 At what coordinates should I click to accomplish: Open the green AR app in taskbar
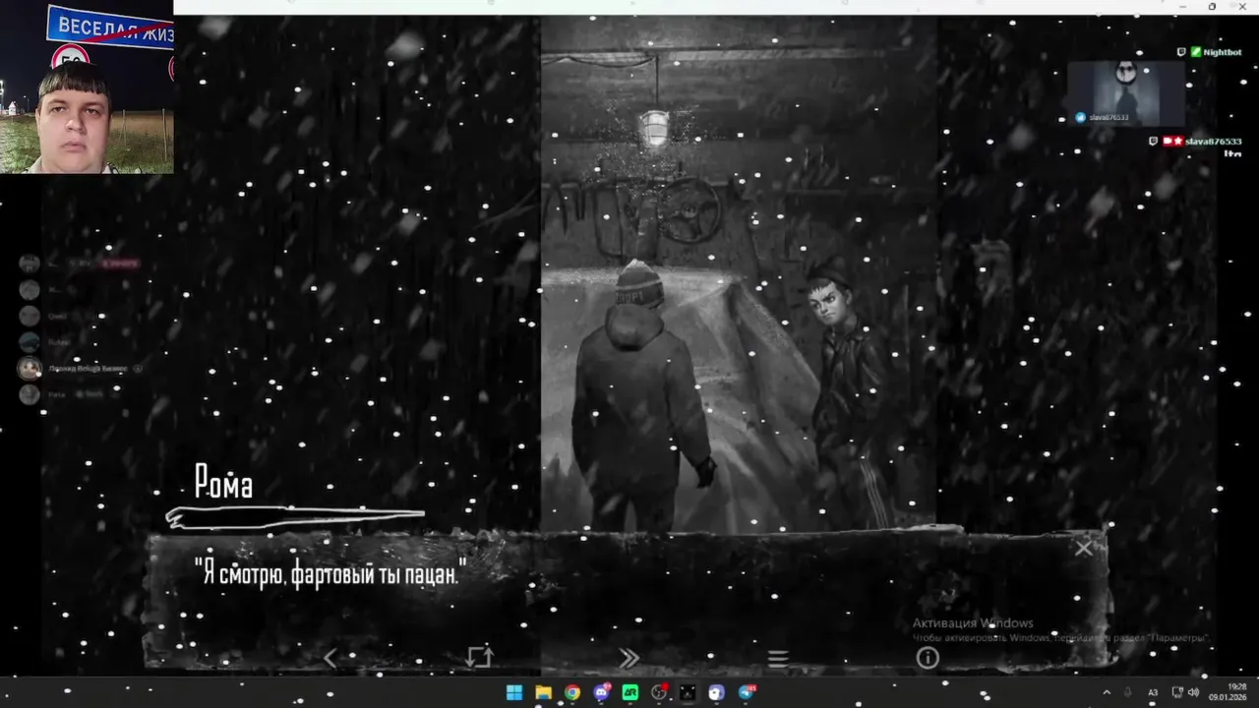[629, 692]
